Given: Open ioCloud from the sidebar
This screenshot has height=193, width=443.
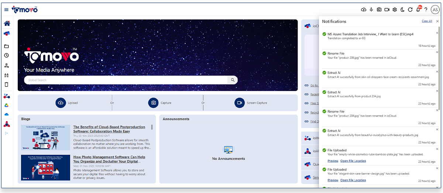Looking at the screenshot, I should (7, 34).
